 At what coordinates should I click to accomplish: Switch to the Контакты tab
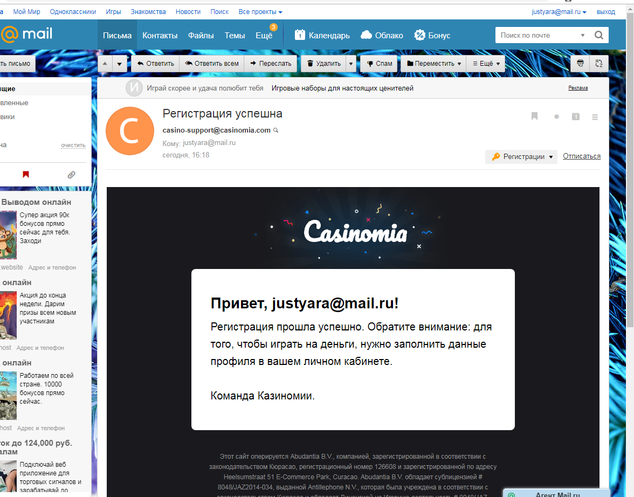pos(160,36)
